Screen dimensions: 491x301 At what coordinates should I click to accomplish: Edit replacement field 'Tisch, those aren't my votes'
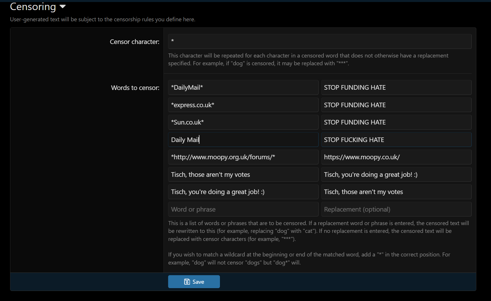[396, 192]
